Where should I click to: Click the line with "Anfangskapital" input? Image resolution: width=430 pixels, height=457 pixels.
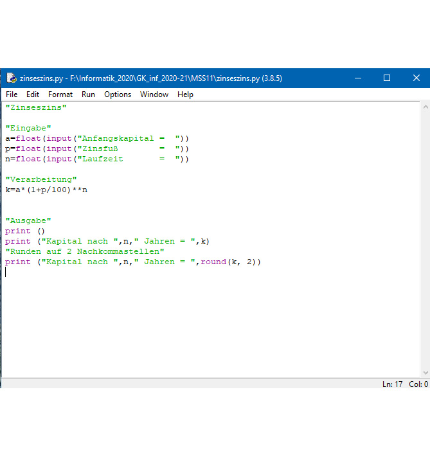point(96,138)
